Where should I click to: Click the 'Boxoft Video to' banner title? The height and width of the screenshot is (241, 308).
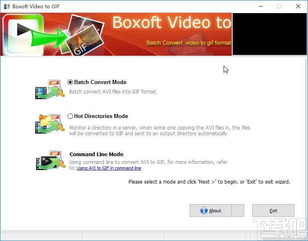tap(172, 22)
